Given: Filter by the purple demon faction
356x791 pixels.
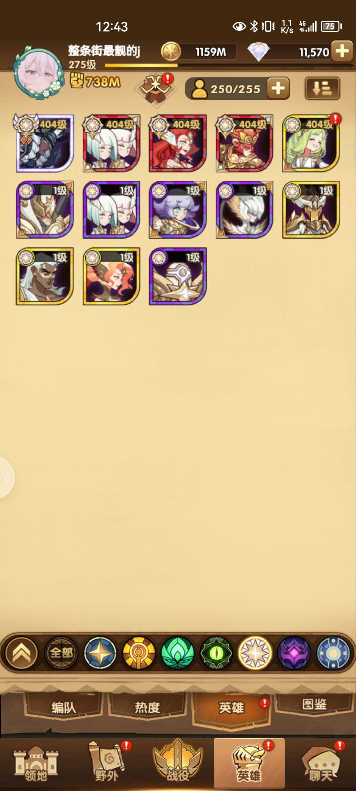Looking at the screenshot, I should [294, 653].
